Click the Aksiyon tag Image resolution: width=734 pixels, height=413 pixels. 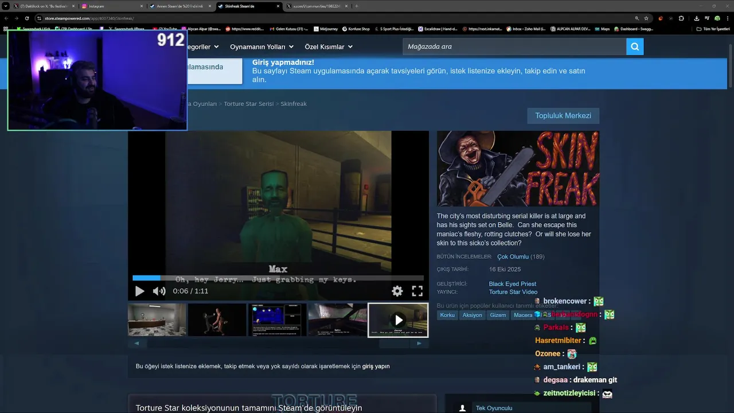473,315
